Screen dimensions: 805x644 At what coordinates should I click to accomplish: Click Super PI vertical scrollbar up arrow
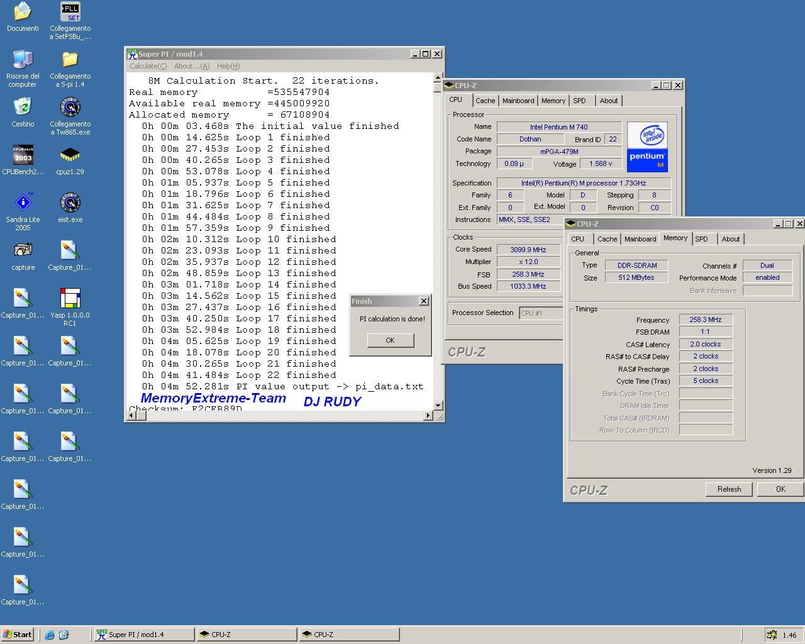[438, 78]
